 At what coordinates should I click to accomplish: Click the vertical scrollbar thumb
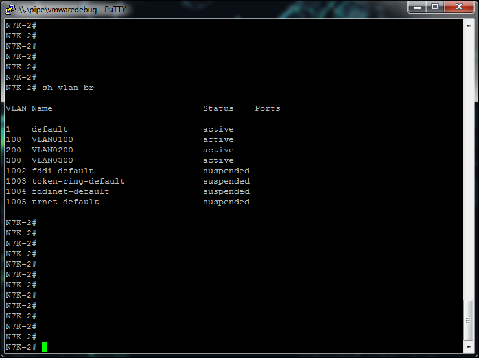[469, 320]
